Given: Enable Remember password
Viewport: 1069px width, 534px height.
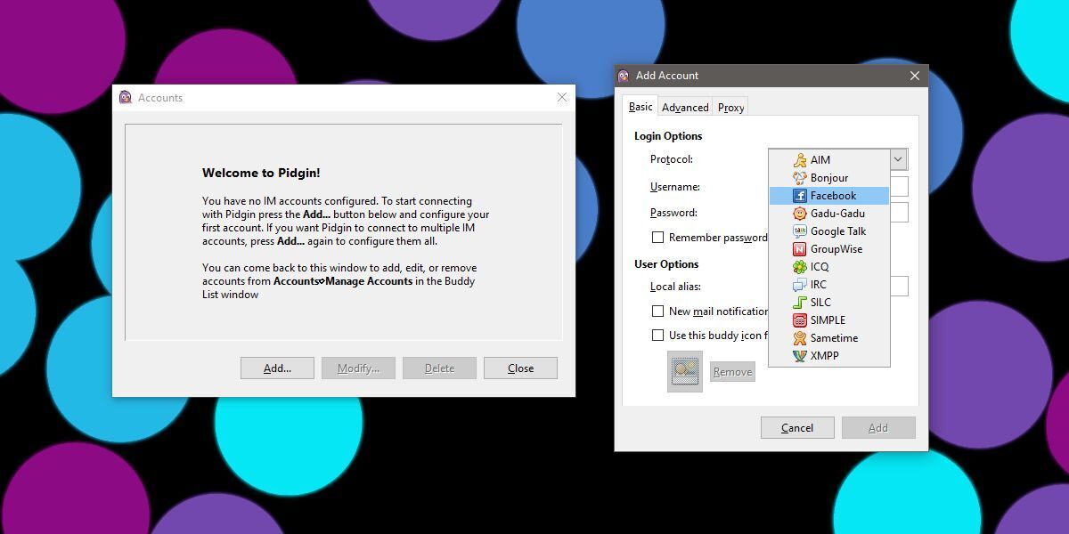Looking at the screenshot, I should click(x=658, y=237).
